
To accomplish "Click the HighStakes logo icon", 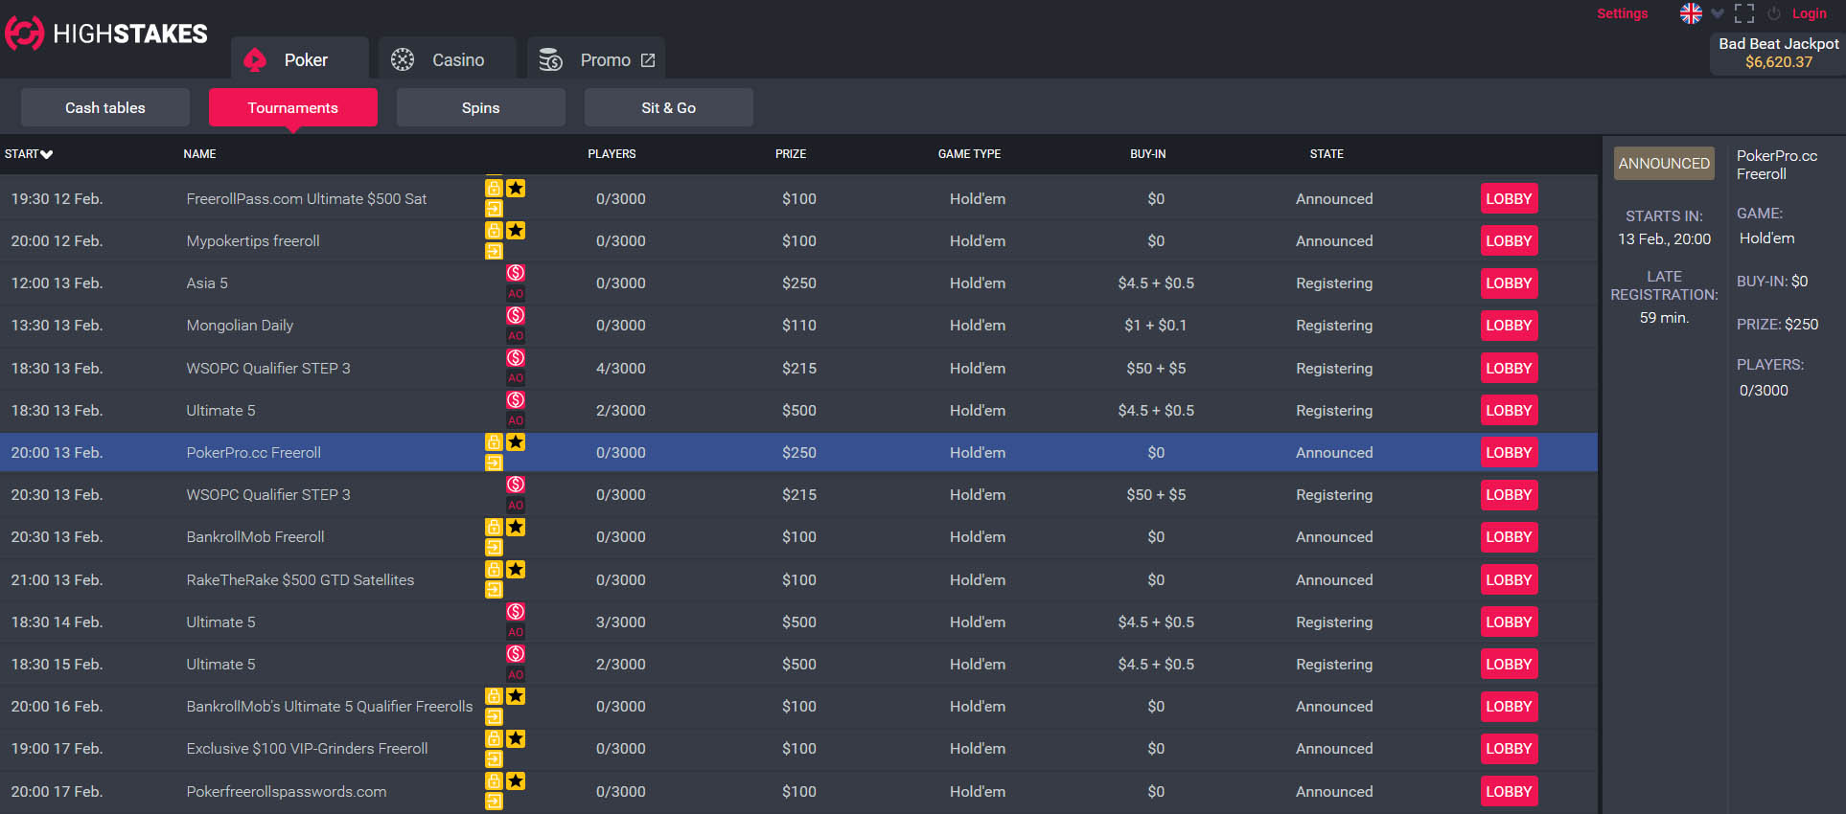I will tap(25, 34).
